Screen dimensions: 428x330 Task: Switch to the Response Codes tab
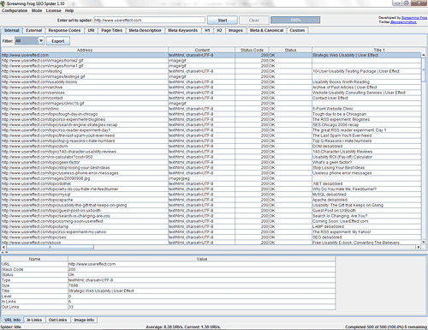[x=64, y=30]
